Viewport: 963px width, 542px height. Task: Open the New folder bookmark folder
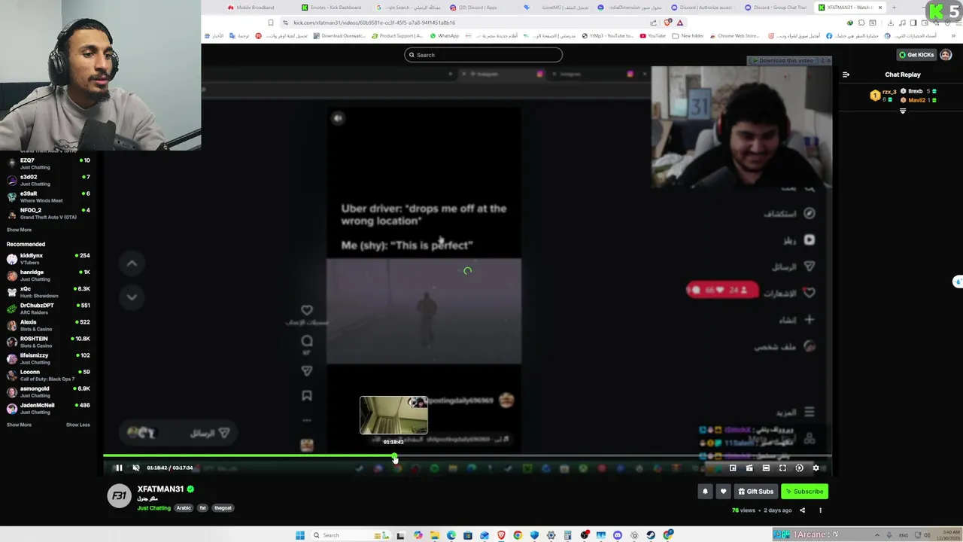[688, 36]
